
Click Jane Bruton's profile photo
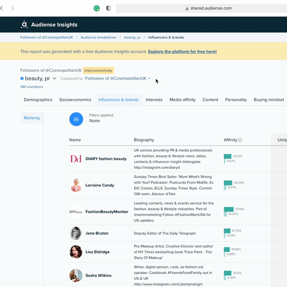(76, 233)
